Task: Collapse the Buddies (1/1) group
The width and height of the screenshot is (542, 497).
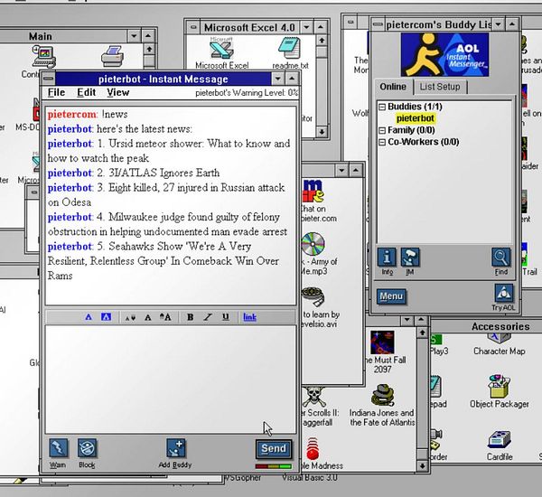Action: 382,107
